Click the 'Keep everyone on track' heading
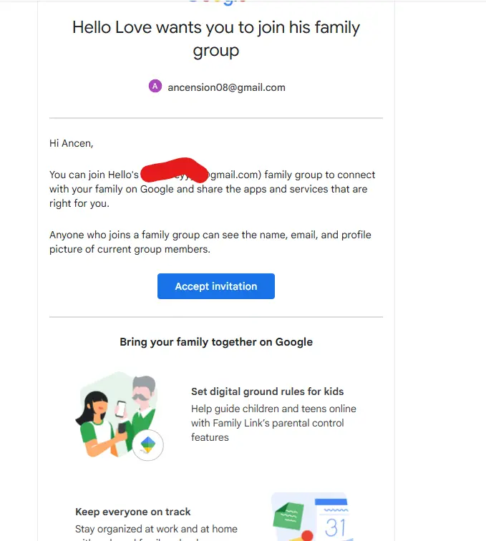This screenshot has height=541, width=486. (x=133, y=512)
